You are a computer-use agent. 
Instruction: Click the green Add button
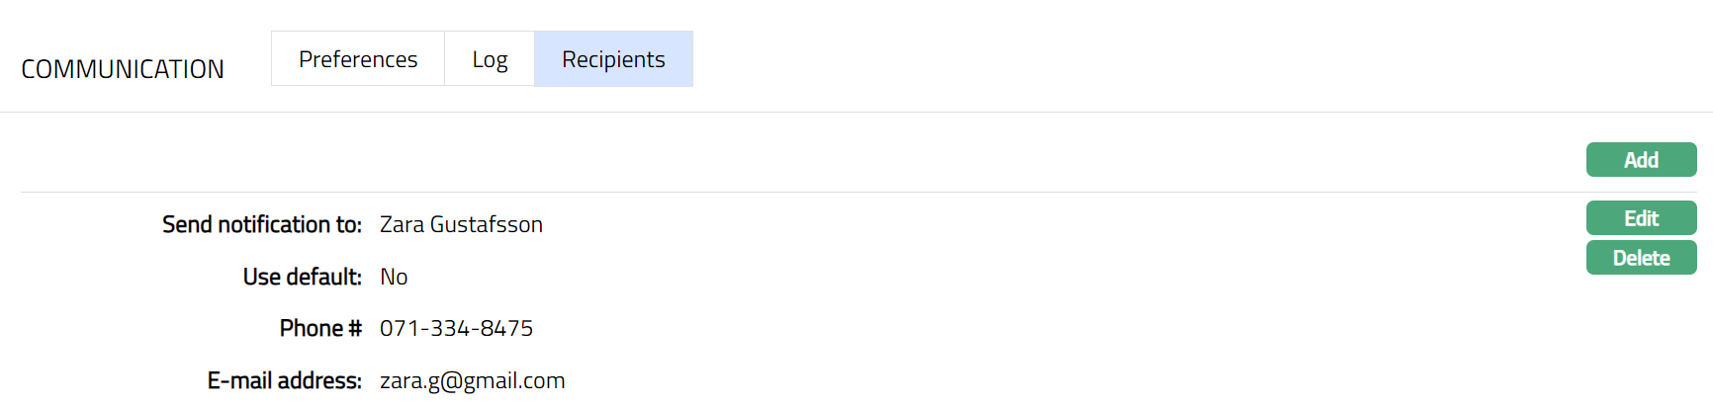tap(1641, 160)
